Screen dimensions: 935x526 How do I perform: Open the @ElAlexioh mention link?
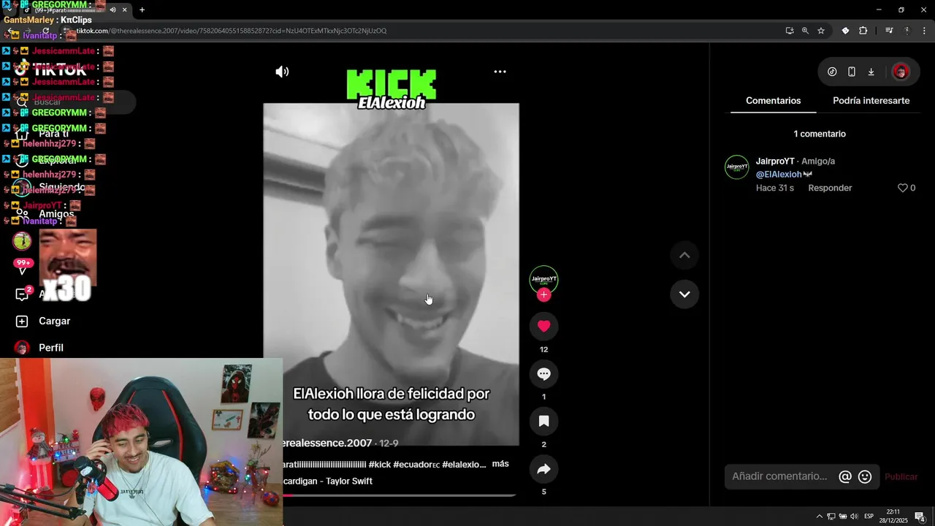click(x=779, y=175)
